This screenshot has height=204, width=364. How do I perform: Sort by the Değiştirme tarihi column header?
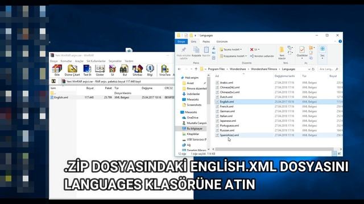click(284, 76)
